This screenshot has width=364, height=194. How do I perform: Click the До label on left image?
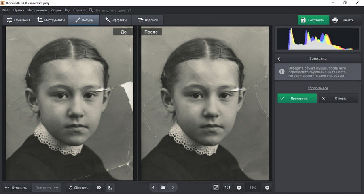point(123,32)
